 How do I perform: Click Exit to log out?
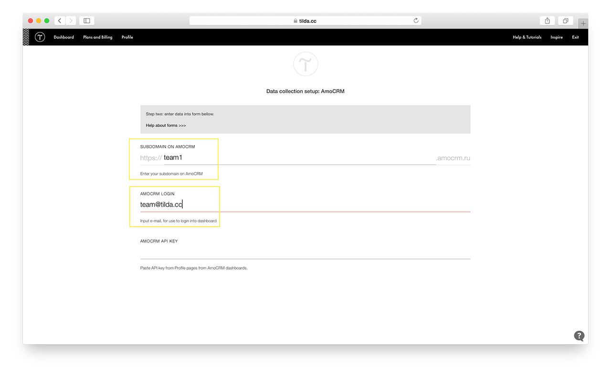575,37
